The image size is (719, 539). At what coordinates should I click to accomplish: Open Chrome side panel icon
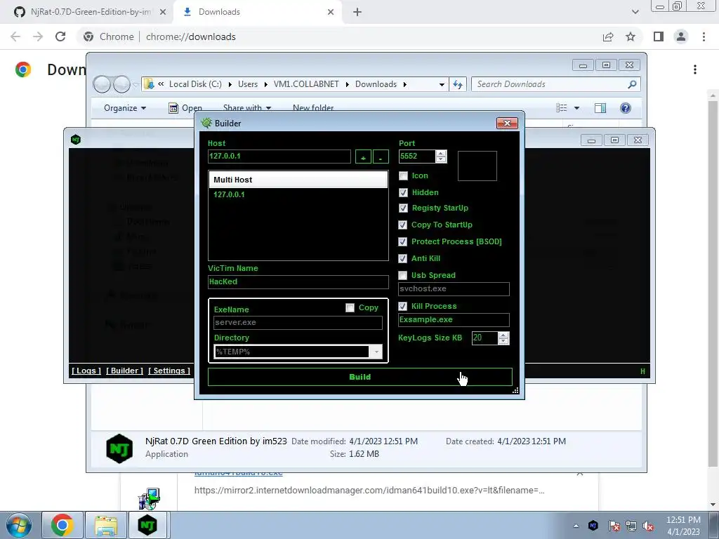pyautogui.click(x=659, y=36)
